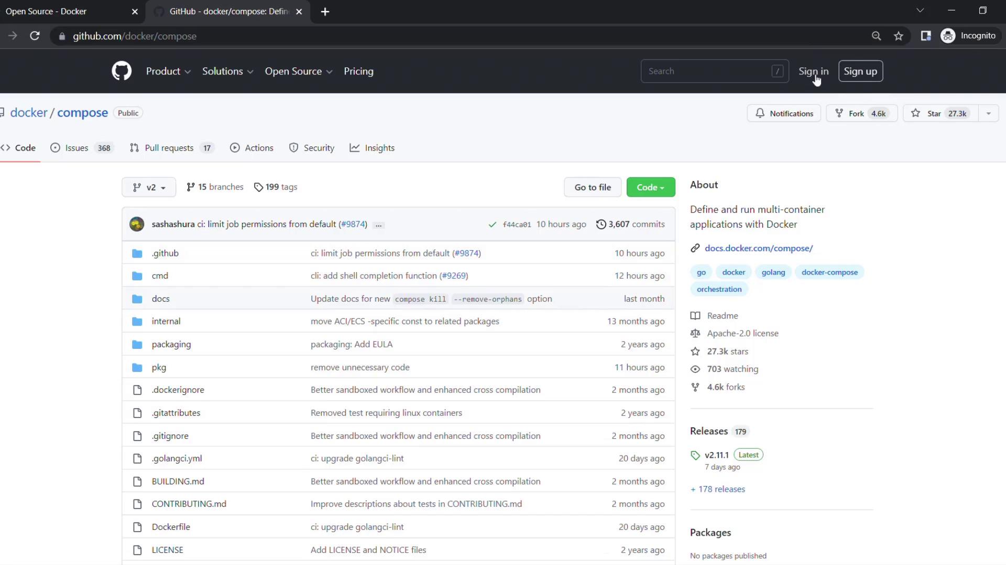This screenshot has height=565, width=1006.
Task: Expand the green Code dropdown
Action: click(650, 187)
